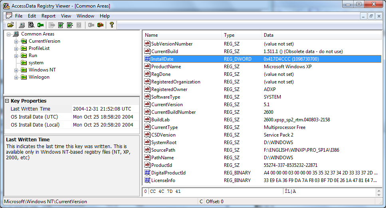
Task: Click the checkmark document add-to-report icon
Action: point(61,25)
